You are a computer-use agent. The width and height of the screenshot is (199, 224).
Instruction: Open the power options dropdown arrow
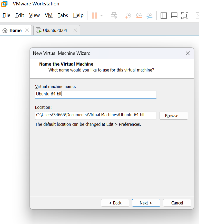click(x=102, y=15)
